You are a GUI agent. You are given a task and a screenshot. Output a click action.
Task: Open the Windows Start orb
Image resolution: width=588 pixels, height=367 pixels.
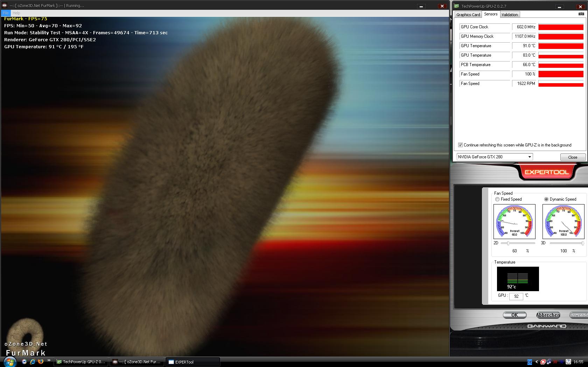[x=9, y=361]
